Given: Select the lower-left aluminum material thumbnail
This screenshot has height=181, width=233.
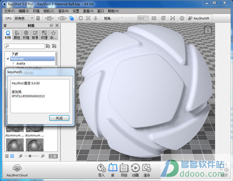Looking at the screenshot, I should click(x=15, y=145).
